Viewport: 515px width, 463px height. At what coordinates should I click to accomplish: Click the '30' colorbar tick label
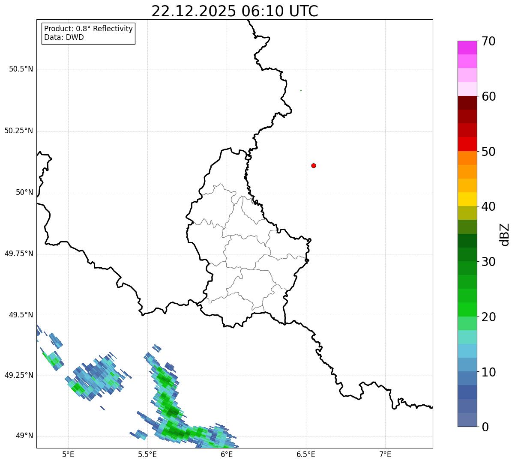click(488, 262)
